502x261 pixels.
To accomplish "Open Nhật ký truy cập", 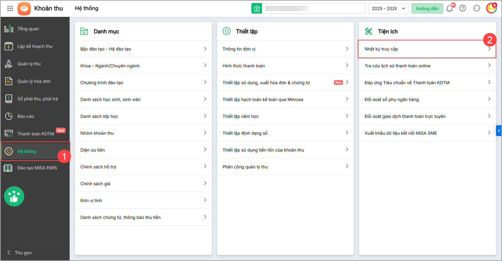I will [427, 49].
